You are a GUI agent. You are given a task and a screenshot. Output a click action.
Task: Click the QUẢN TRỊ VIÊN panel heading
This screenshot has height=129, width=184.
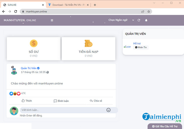tap(136, 34)
